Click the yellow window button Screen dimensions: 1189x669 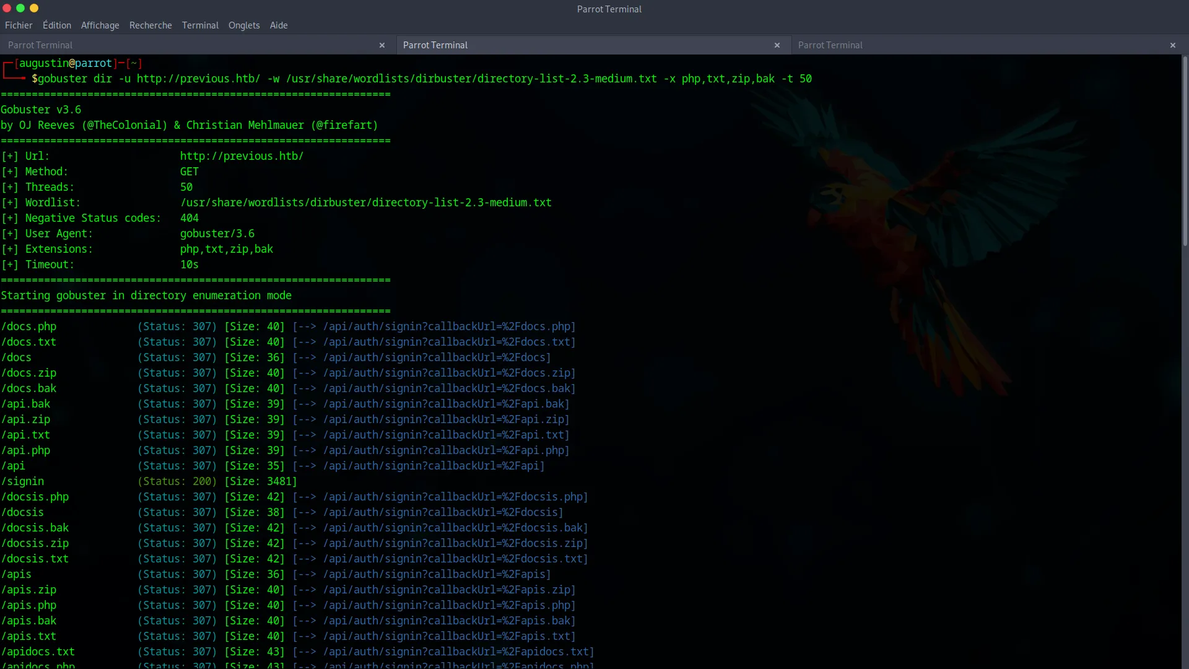(34, 8)
